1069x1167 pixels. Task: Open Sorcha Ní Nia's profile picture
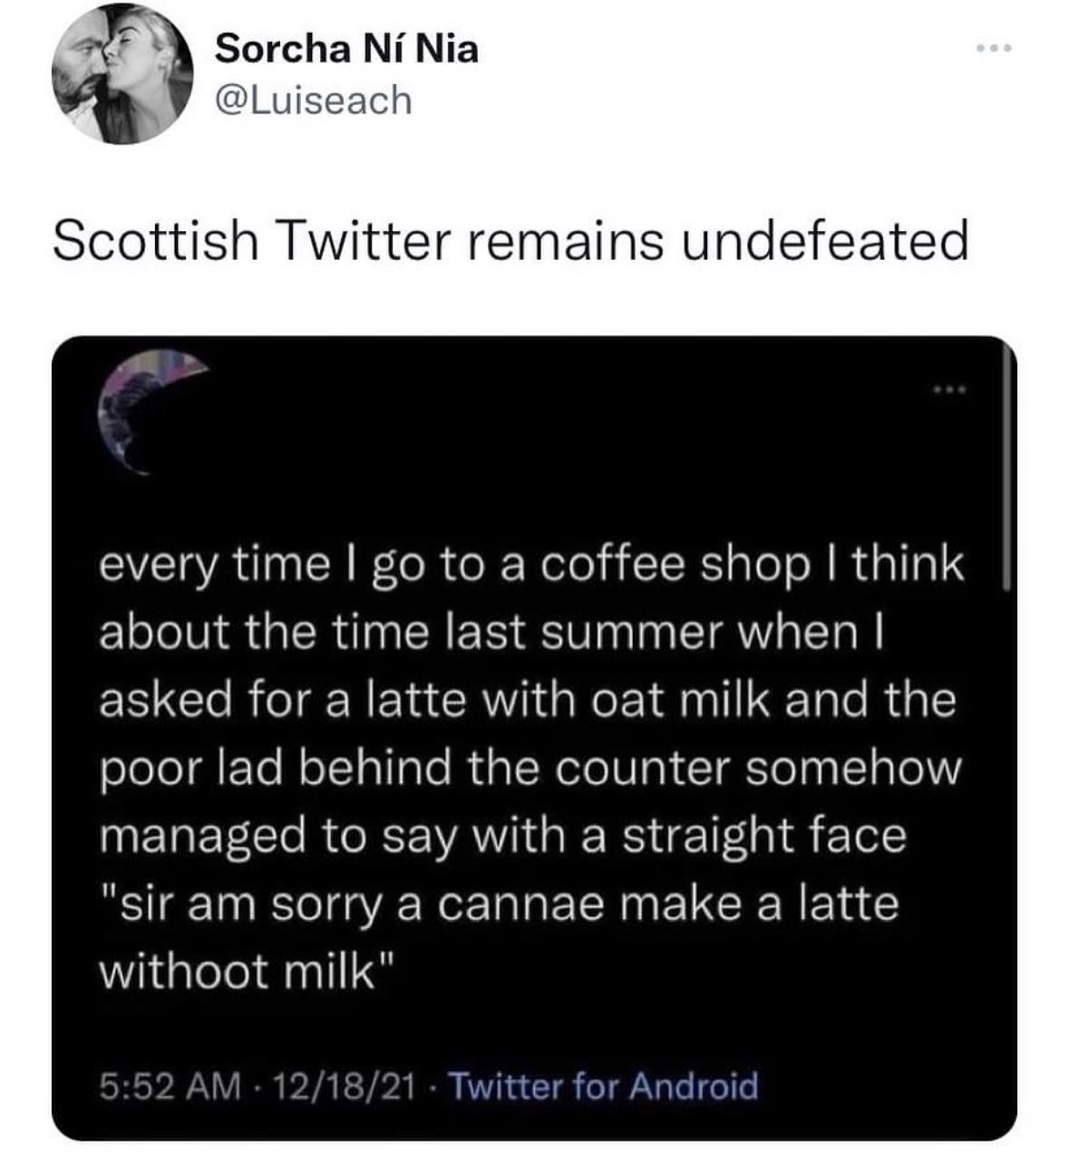point(121,75)
